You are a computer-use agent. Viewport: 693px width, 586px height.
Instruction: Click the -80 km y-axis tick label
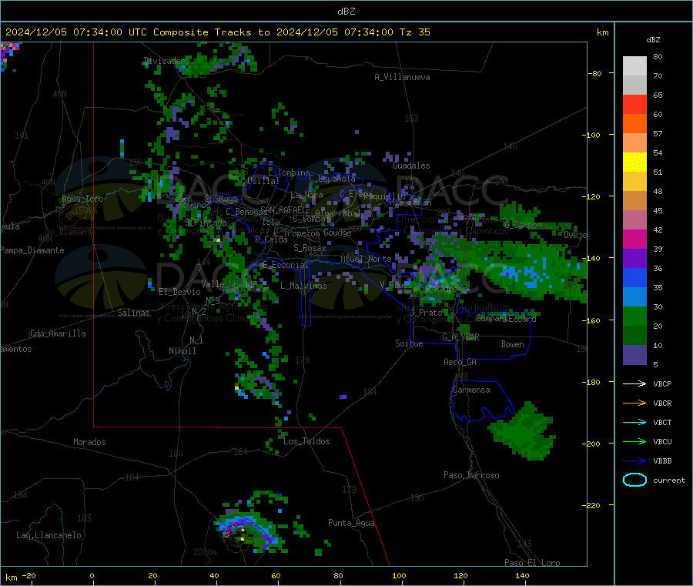click(595, 73)
